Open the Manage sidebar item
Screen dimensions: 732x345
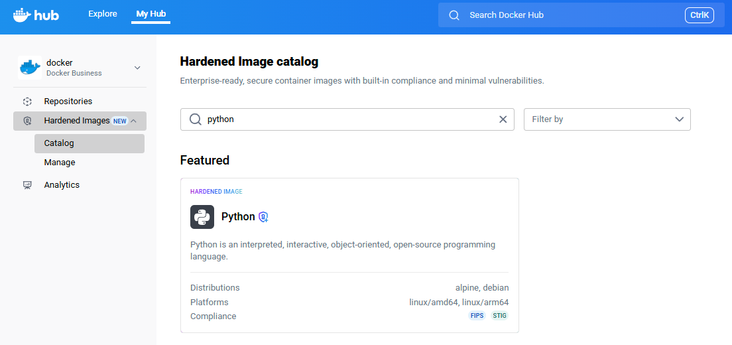(x=60, y=163)
